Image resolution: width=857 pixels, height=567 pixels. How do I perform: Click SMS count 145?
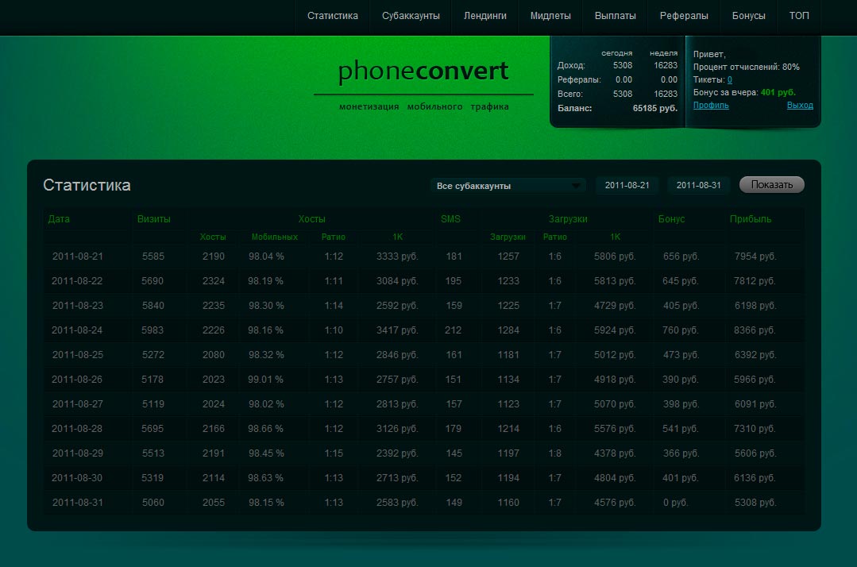tap(454, 453)
